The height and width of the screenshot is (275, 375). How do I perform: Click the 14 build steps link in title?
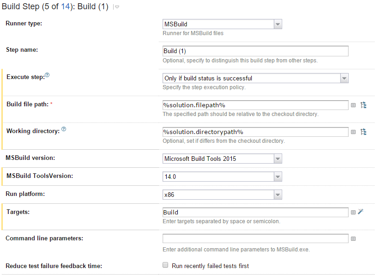[65, 6]
